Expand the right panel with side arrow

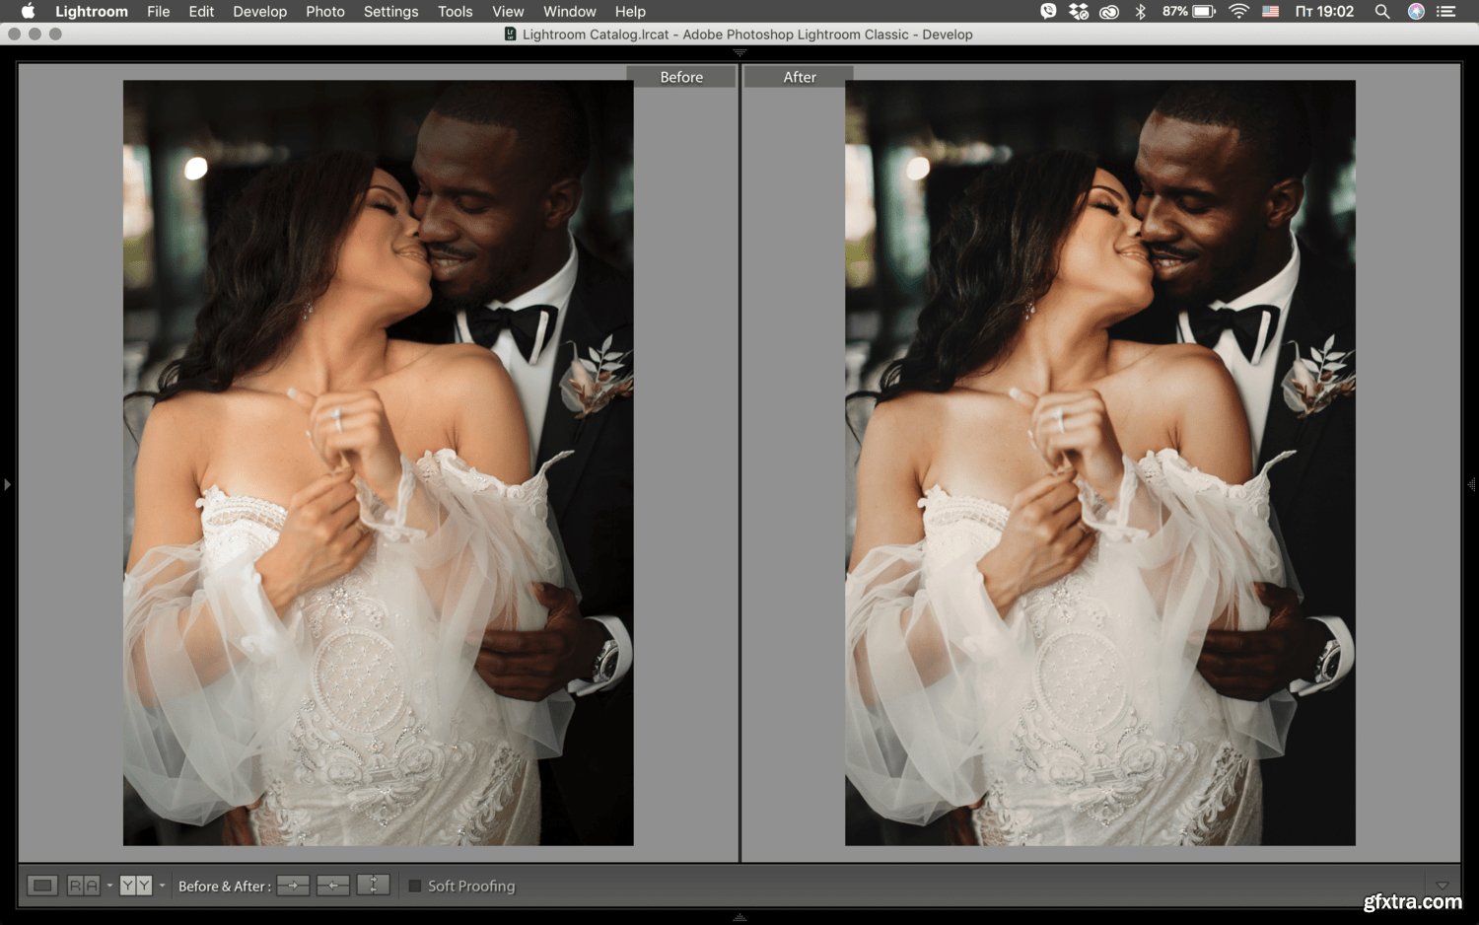pos(1471,484)
